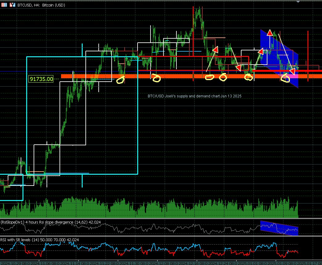The width and height of the screenshot is (322, 265).
Task: Click the 2024.12.24 date on time axis
Action: pyautogui.click(x=223, y=263)
